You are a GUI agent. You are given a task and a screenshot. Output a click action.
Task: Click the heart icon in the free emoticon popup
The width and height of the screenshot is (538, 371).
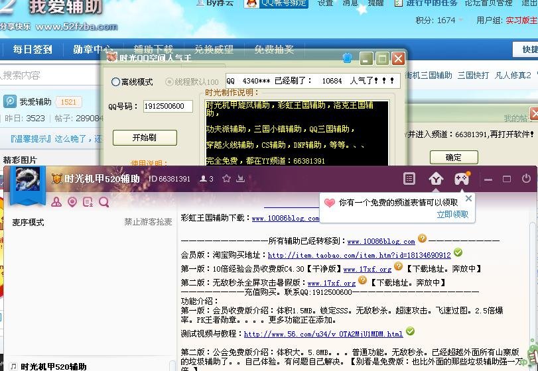coord(330,203)
